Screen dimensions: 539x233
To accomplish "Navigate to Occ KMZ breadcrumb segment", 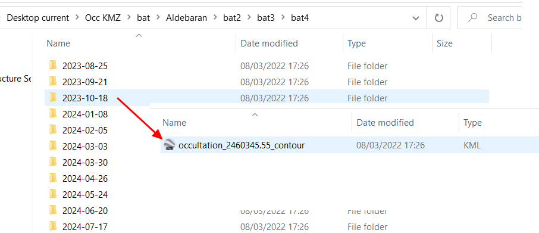I will [x=103, y=17].
